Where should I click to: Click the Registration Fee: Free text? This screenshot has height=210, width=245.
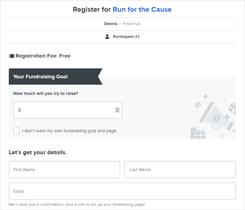(43, 56)
